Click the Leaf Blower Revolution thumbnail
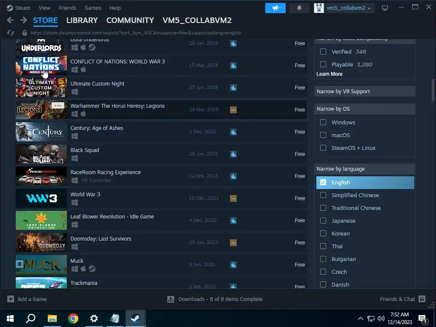This screenshot has width=436, height=327. pos(41,220)
